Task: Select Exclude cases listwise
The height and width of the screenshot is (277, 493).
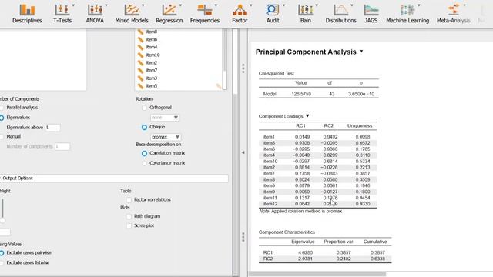Action: 2,263
